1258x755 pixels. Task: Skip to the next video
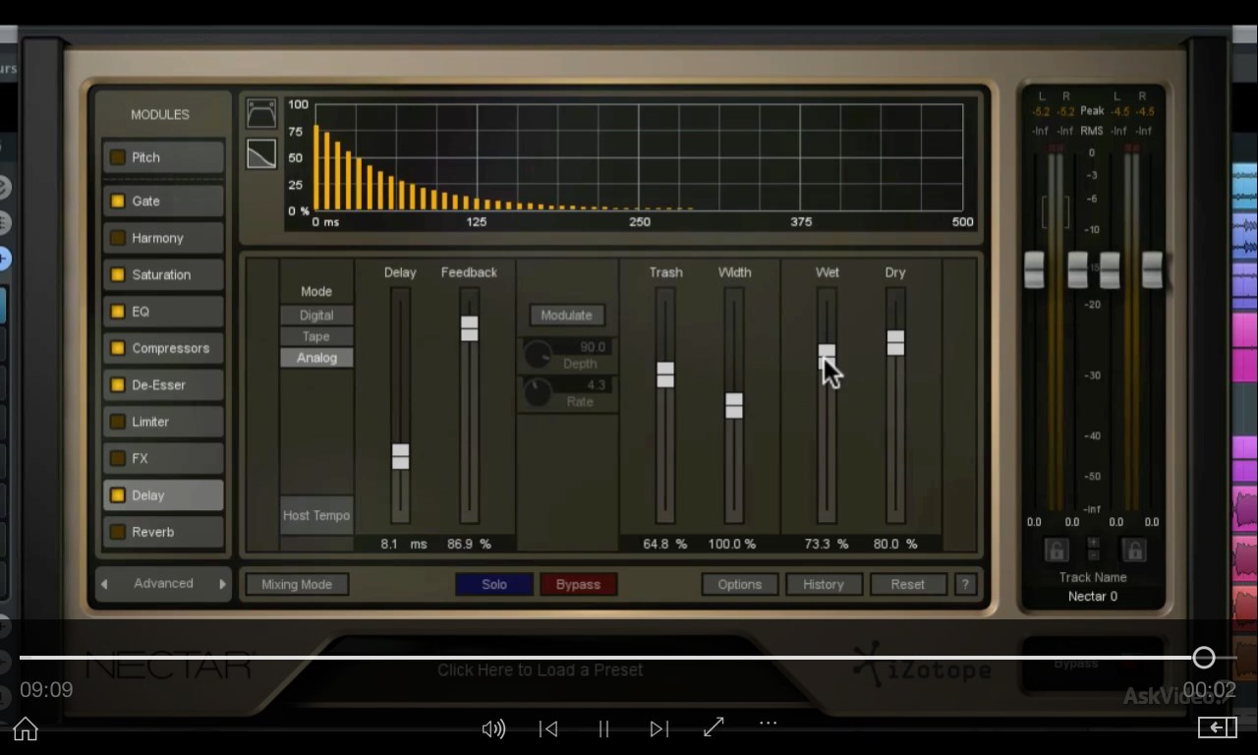658,728
